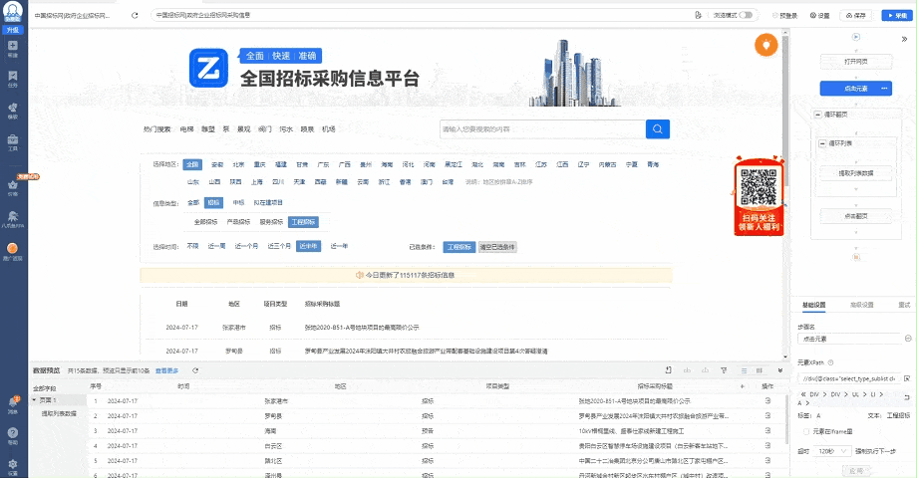Click the 清空已选条件 button

coord(497,247)
